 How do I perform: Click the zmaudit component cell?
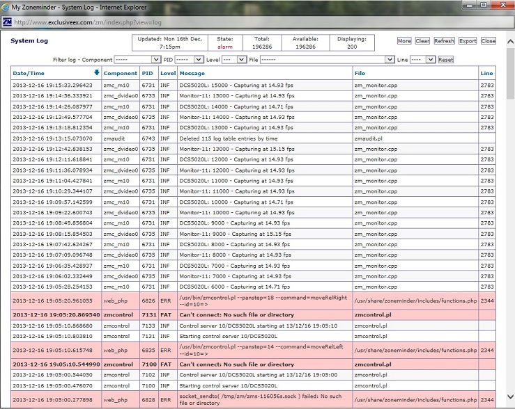[114, 138]
